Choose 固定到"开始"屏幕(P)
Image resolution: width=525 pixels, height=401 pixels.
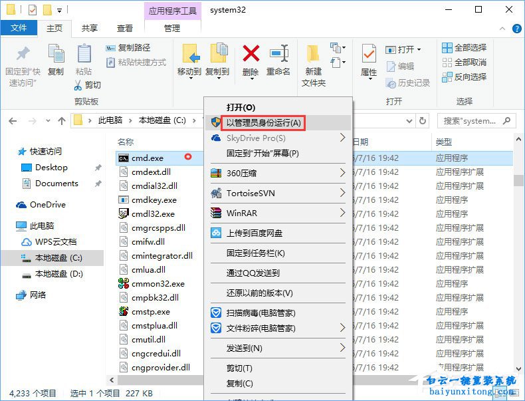(278, 154)
